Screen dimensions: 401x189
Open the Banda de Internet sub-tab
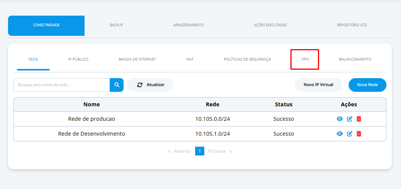tap(137, 59)
